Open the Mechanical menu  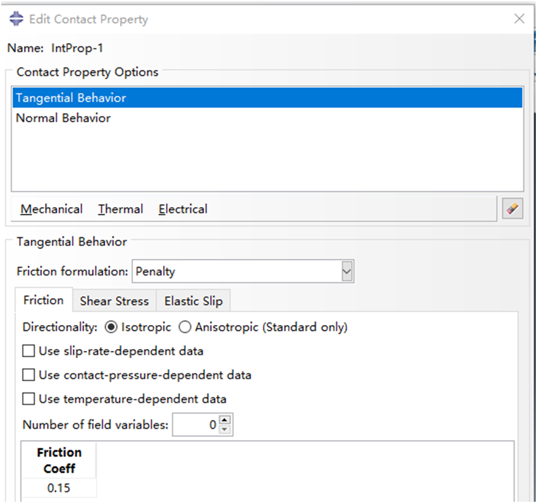coord(51,209)
